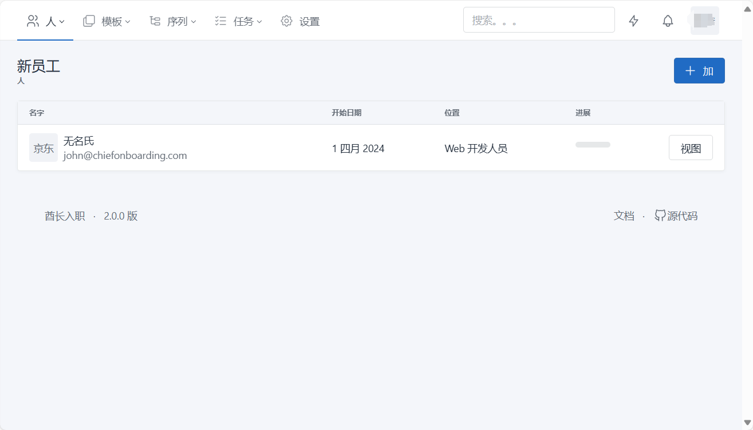Viewport: 753px width, 430px height.
Task: Expand the 任务 dropdown chevron
Action: pos(259,22)
